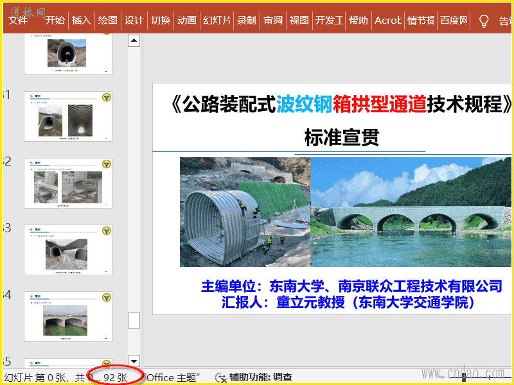Switch to the 开始 ribbon tab
The width and height of the screenshot is (514, 385).
click(55, 21)
